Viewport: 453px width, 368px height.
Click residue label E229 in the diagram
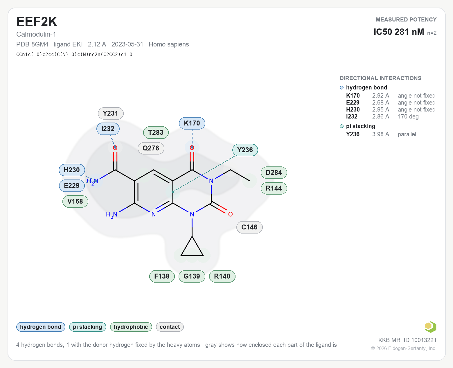(72, 186)
